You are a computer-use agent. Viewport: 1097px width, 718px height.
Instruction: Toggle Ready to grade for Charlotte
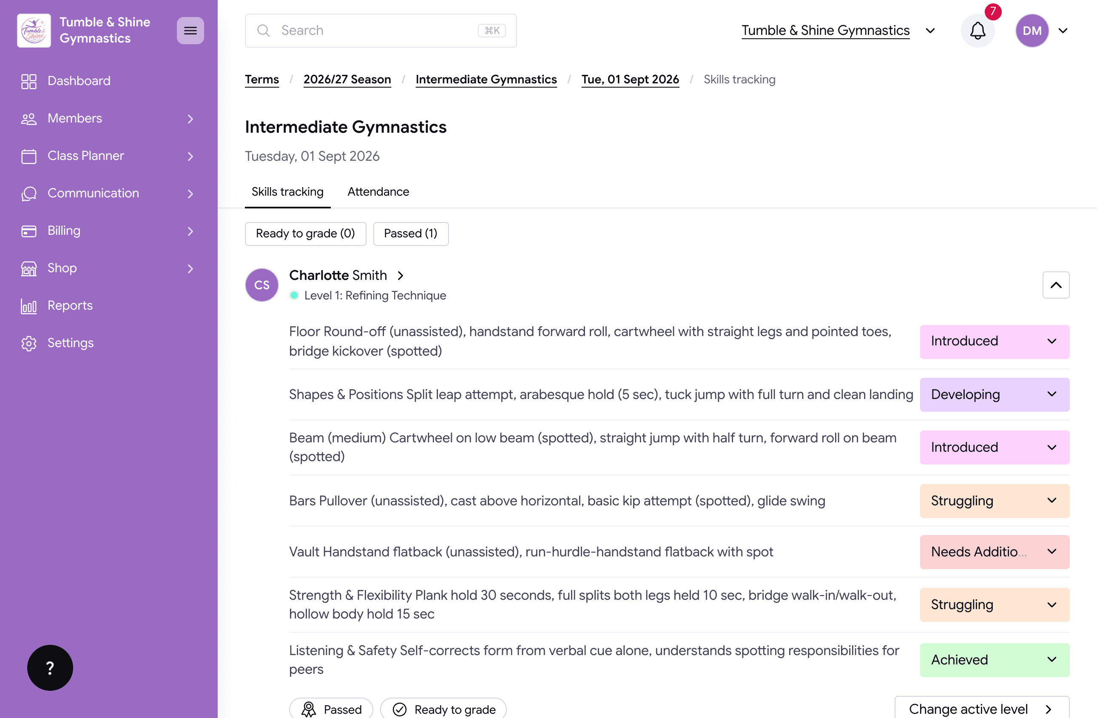(x=443, y=709)
